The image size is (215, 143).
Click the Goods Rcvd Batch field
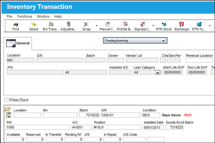174,127
